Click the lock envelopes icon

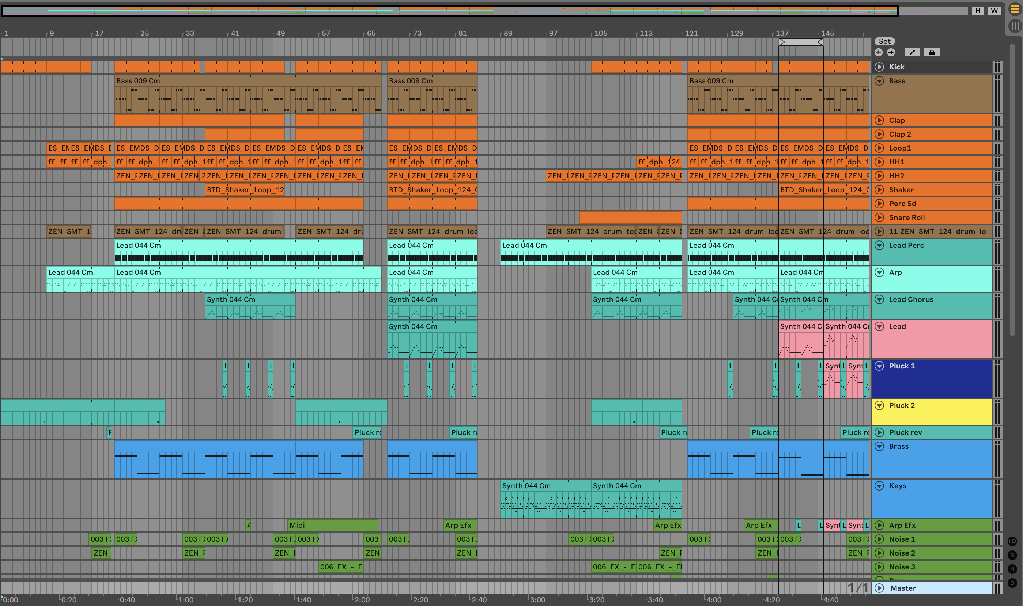[932, 52]
